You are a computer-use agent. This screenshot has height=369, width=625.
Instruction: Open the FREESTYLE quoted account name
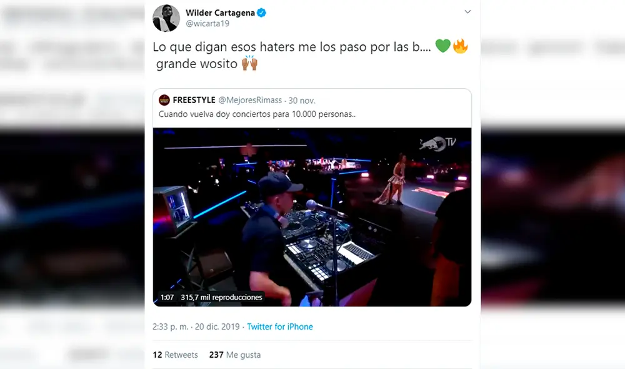click(194, 100)
